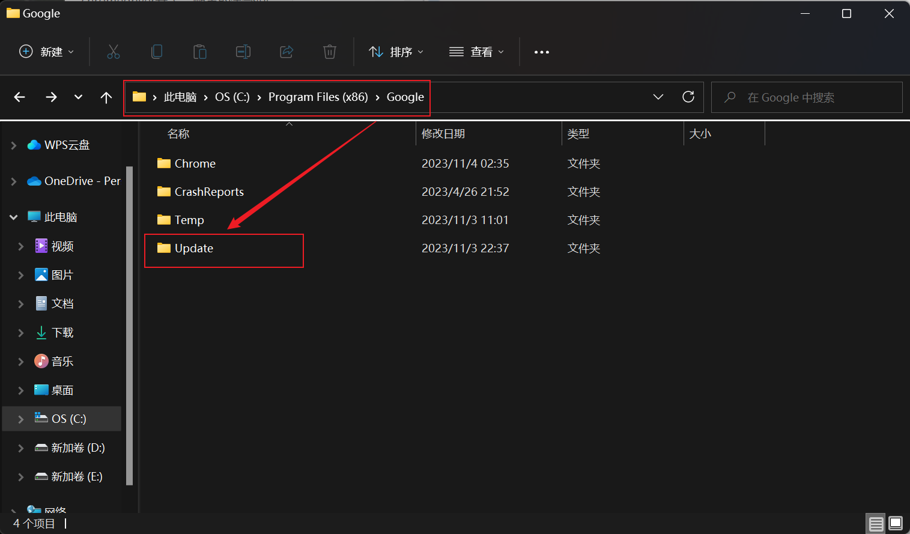Viewport: 910px width, 534px height.
Task: Select the Temp folder name
Action: (x=189, y=220)
